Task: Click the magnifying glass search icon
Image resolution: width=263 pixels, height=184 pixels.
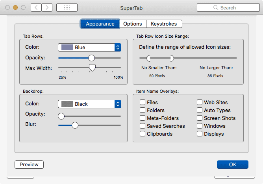Action: point(215,7)
